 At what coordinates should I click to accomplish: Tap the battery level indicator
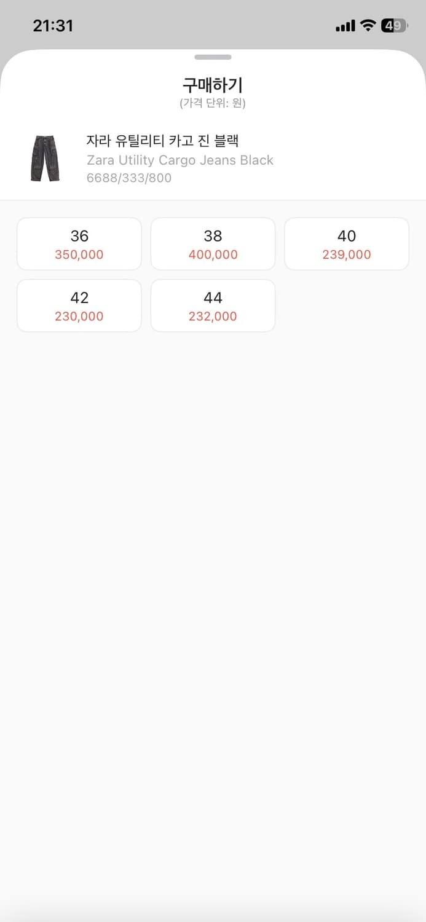click(x=393, y=25)
